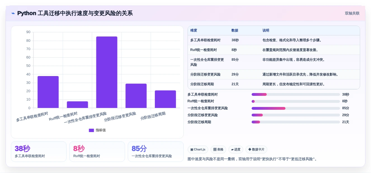Image resolution: width=371 pixels, height=173 pixels.
Task: Click description 包含检查、格式化和导入整理多个步骤
Action: point(292,40)
